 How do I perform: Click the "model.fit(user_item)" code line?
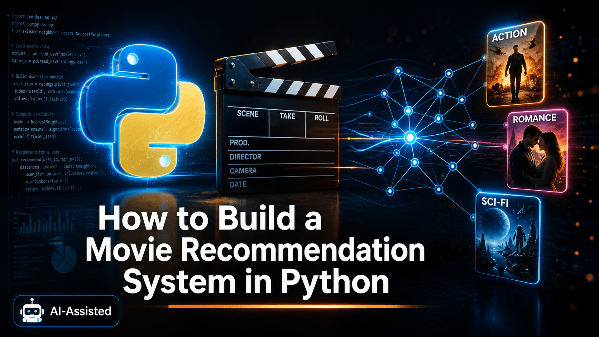35,136
